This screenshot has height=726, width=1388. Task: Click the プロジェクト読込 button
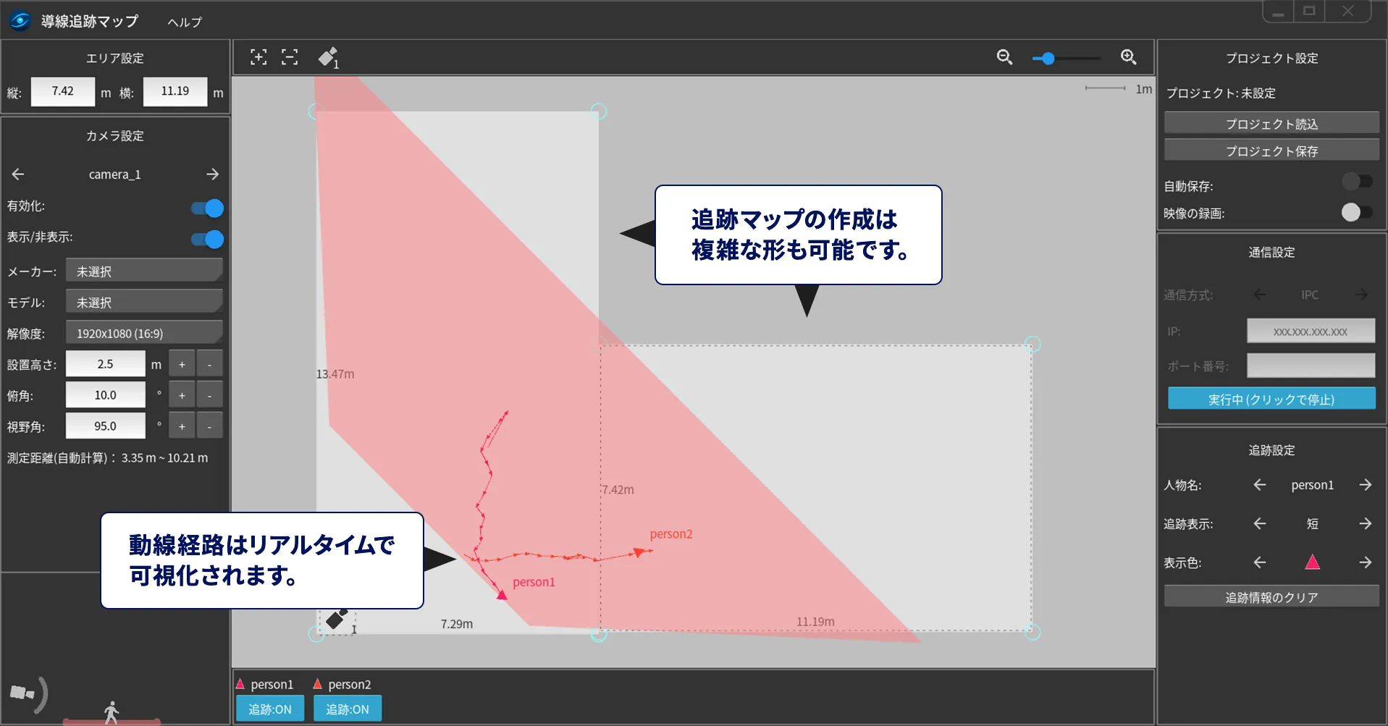coord(1271,123)
